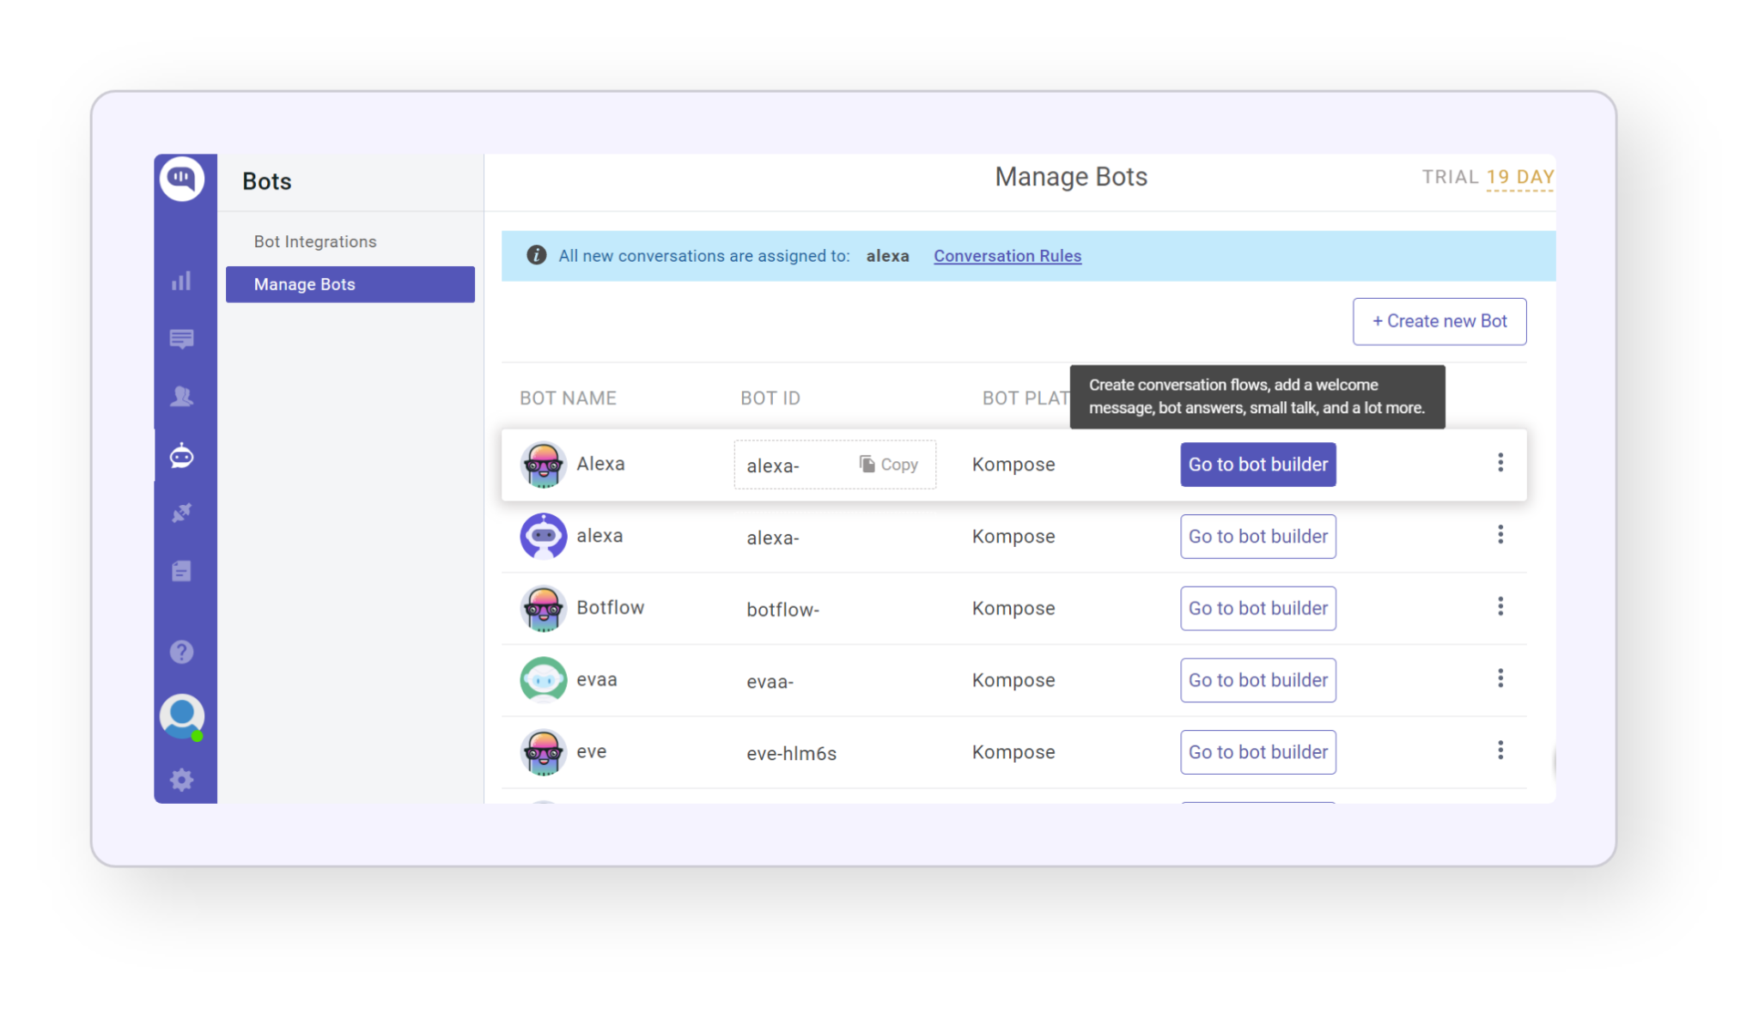
Task: Open the document icon in sidebar
Action: (x=181, y=571)
